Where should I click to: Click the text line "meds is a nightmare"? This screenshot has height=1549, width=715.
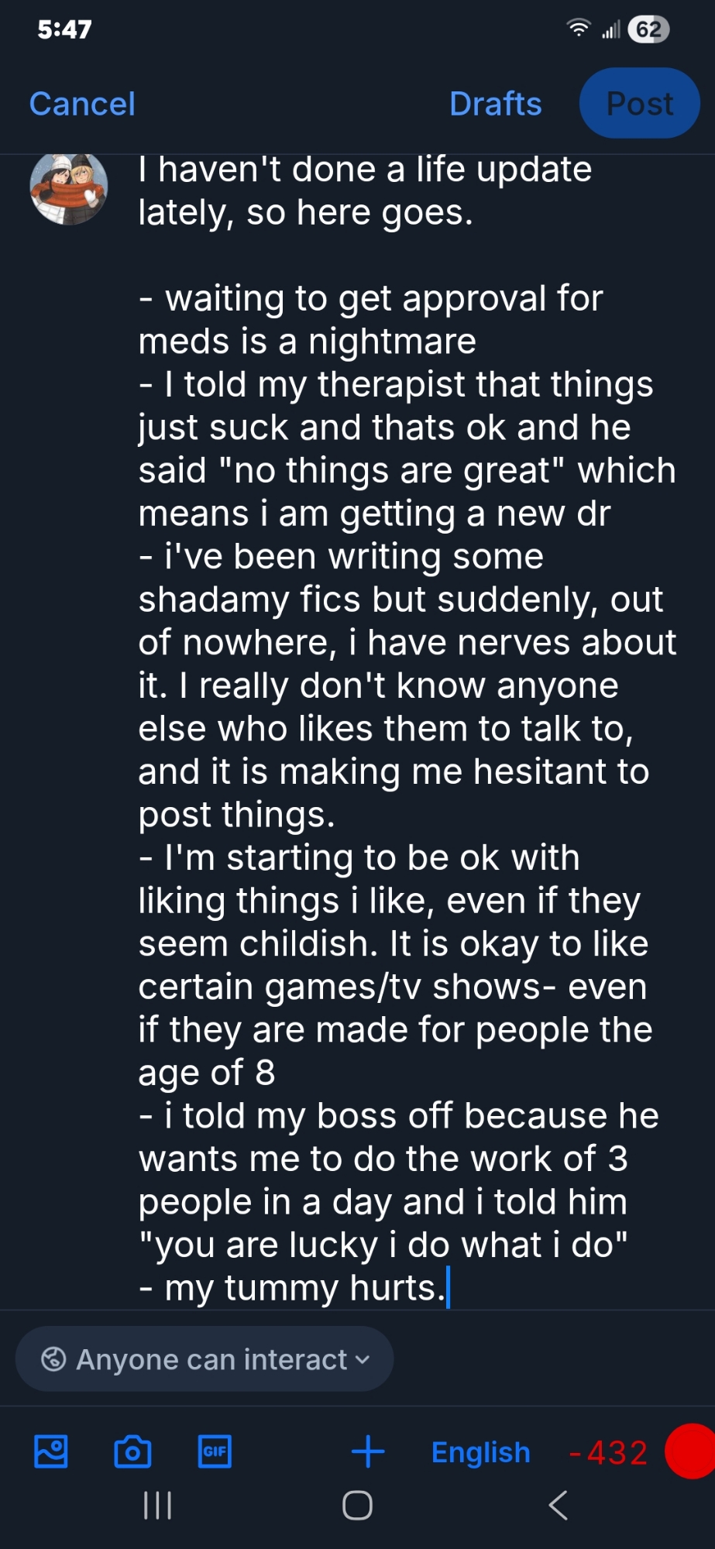pos(307,342)
